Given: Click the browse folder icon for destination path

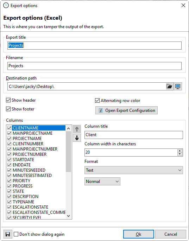Looking at the screenshot, I should pyautogui.click(x=170, y=86).
